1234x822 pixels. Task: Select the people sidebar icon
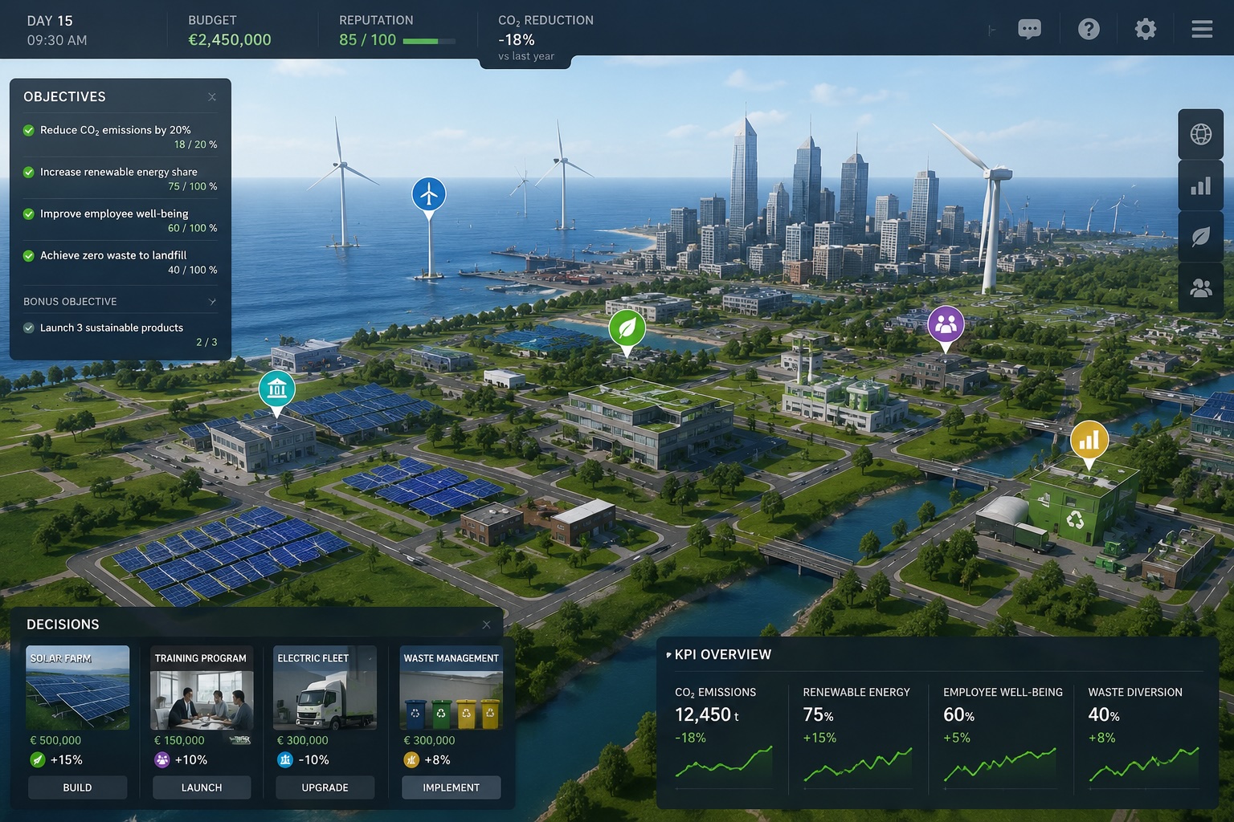[x=1201, y=287]
